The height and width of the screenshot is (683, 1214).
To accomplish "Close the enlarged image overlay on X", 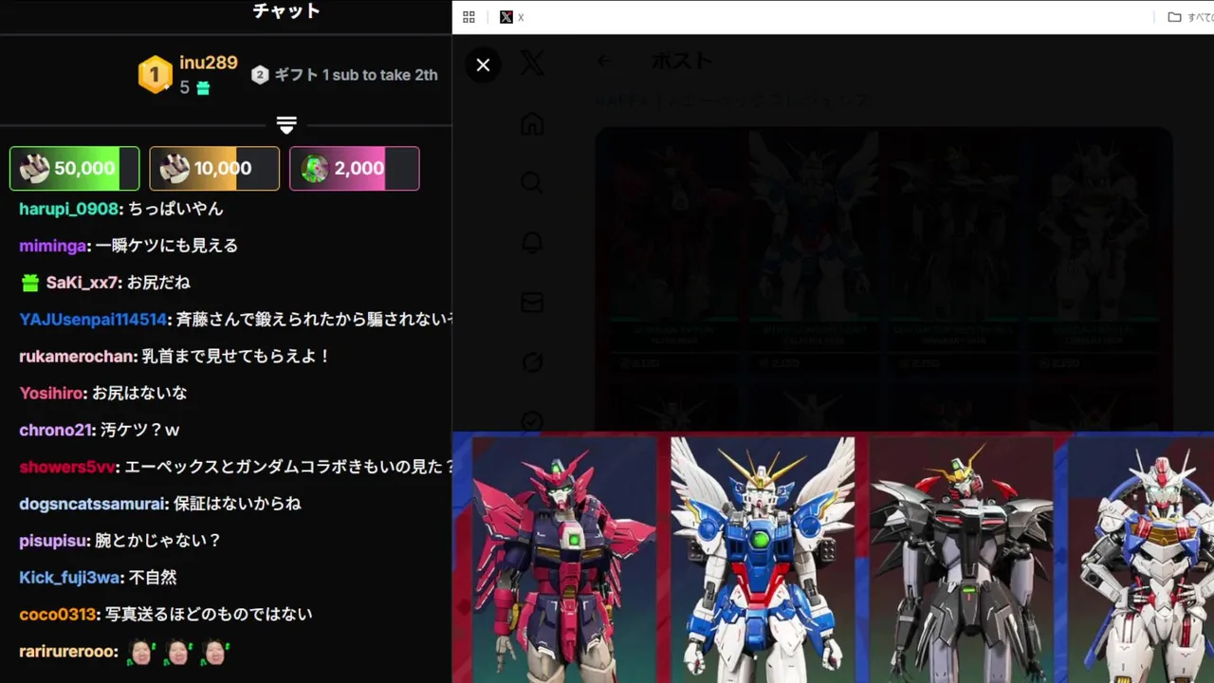I will point(483,65).
